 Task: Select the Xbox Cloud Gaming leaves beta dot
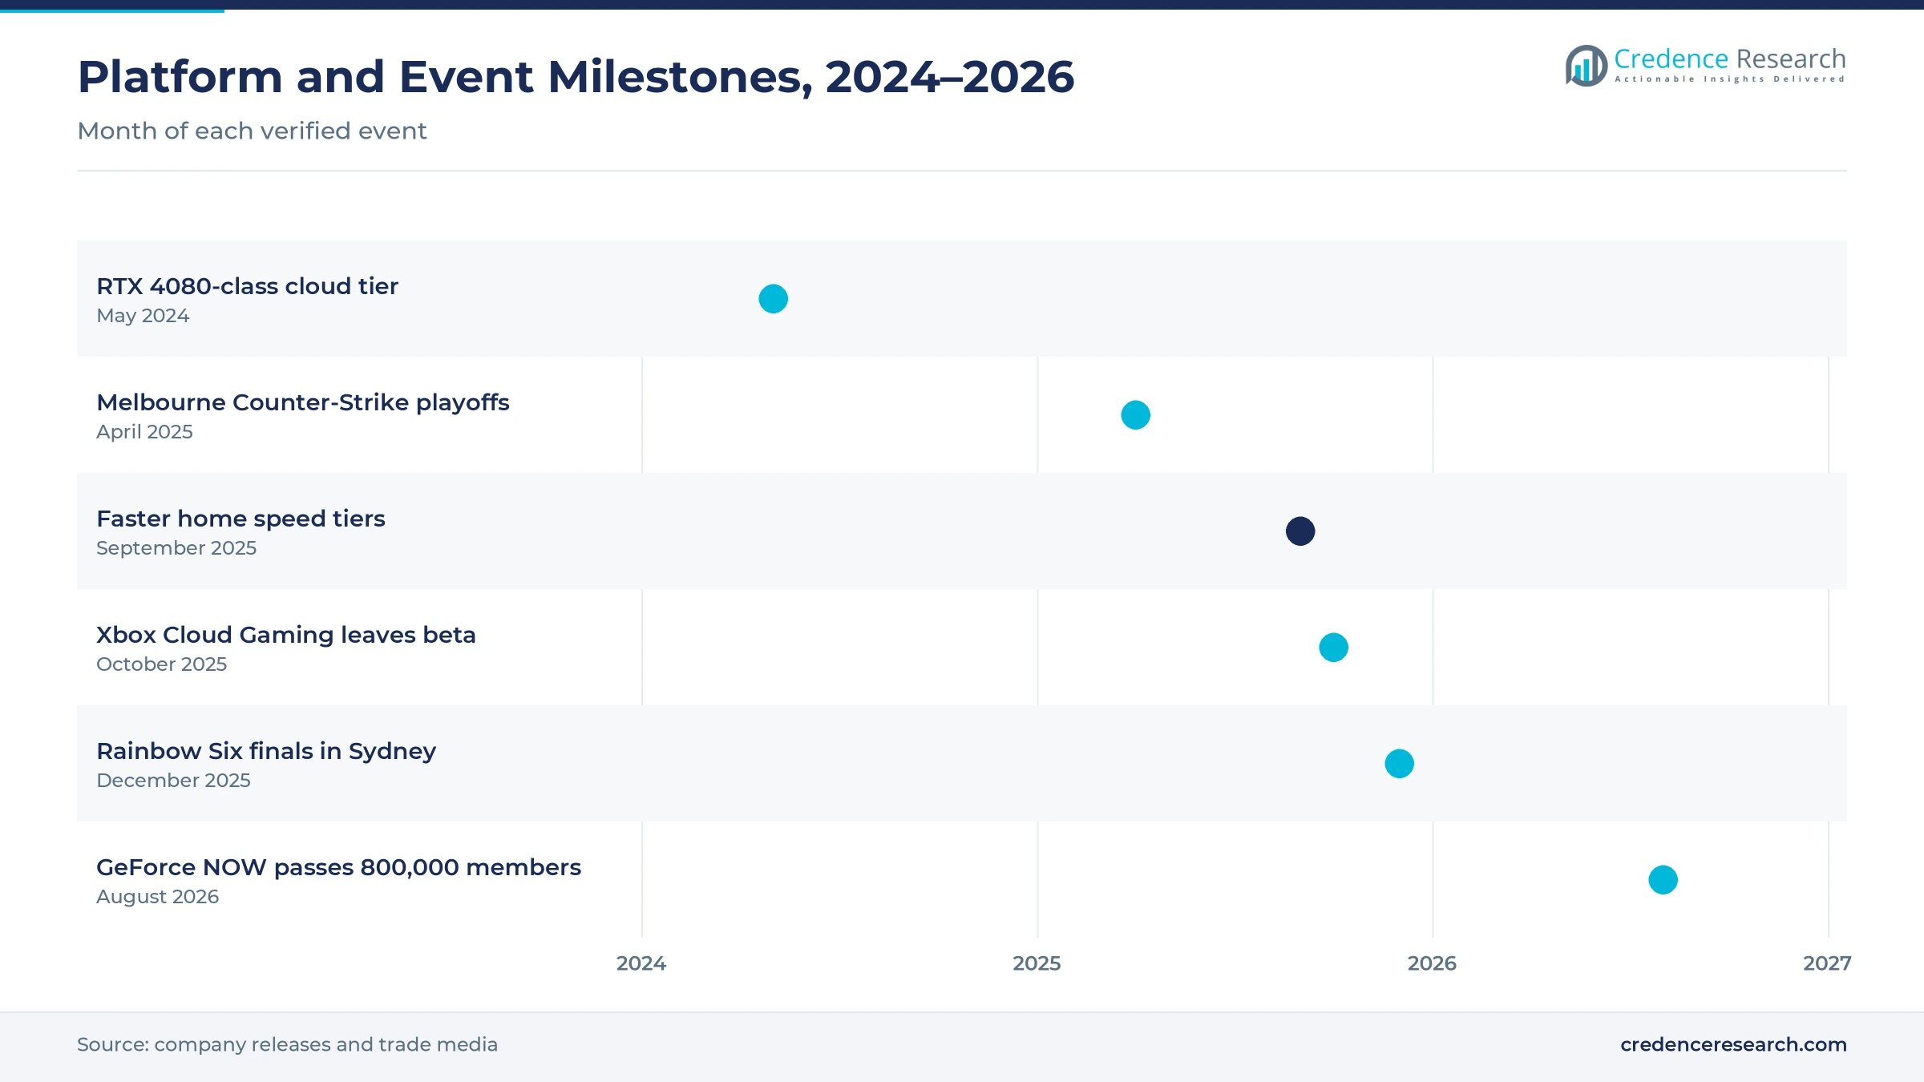click(1334, 648)
